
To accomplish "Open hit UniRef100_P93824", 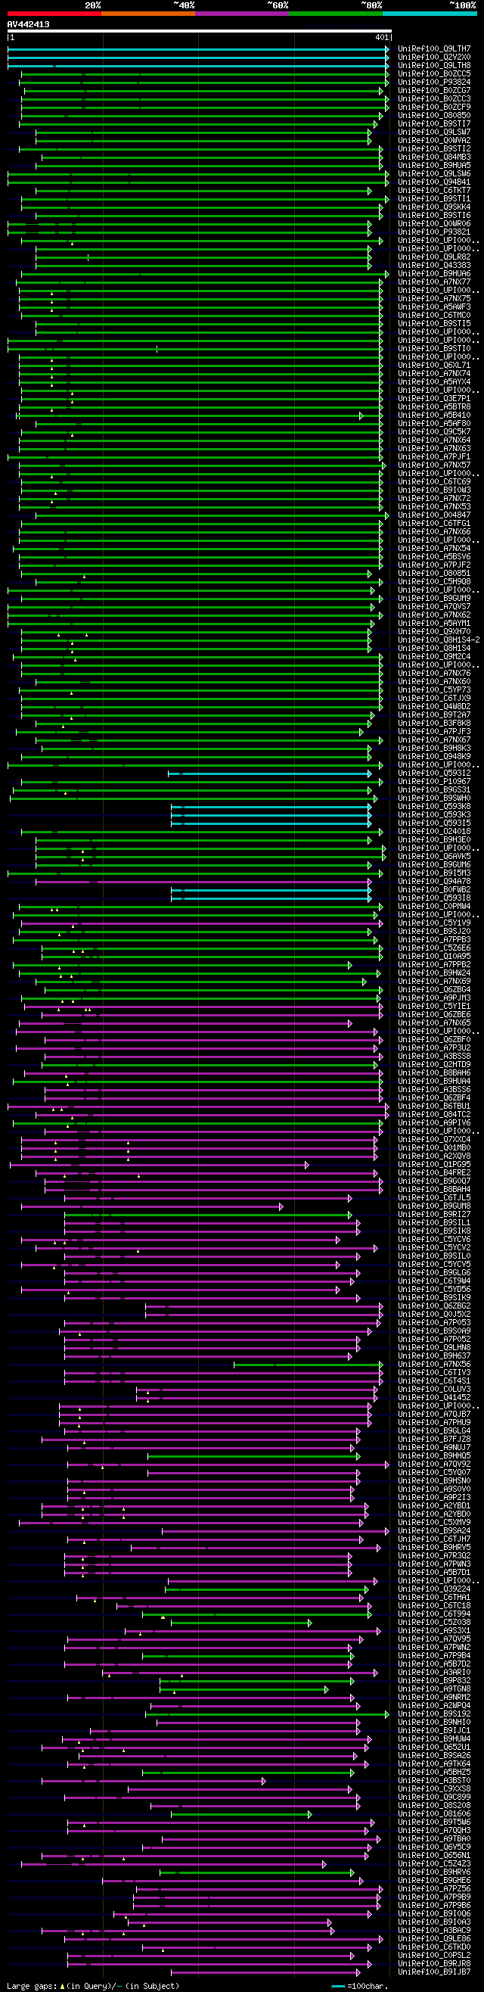I will [434, 82].
